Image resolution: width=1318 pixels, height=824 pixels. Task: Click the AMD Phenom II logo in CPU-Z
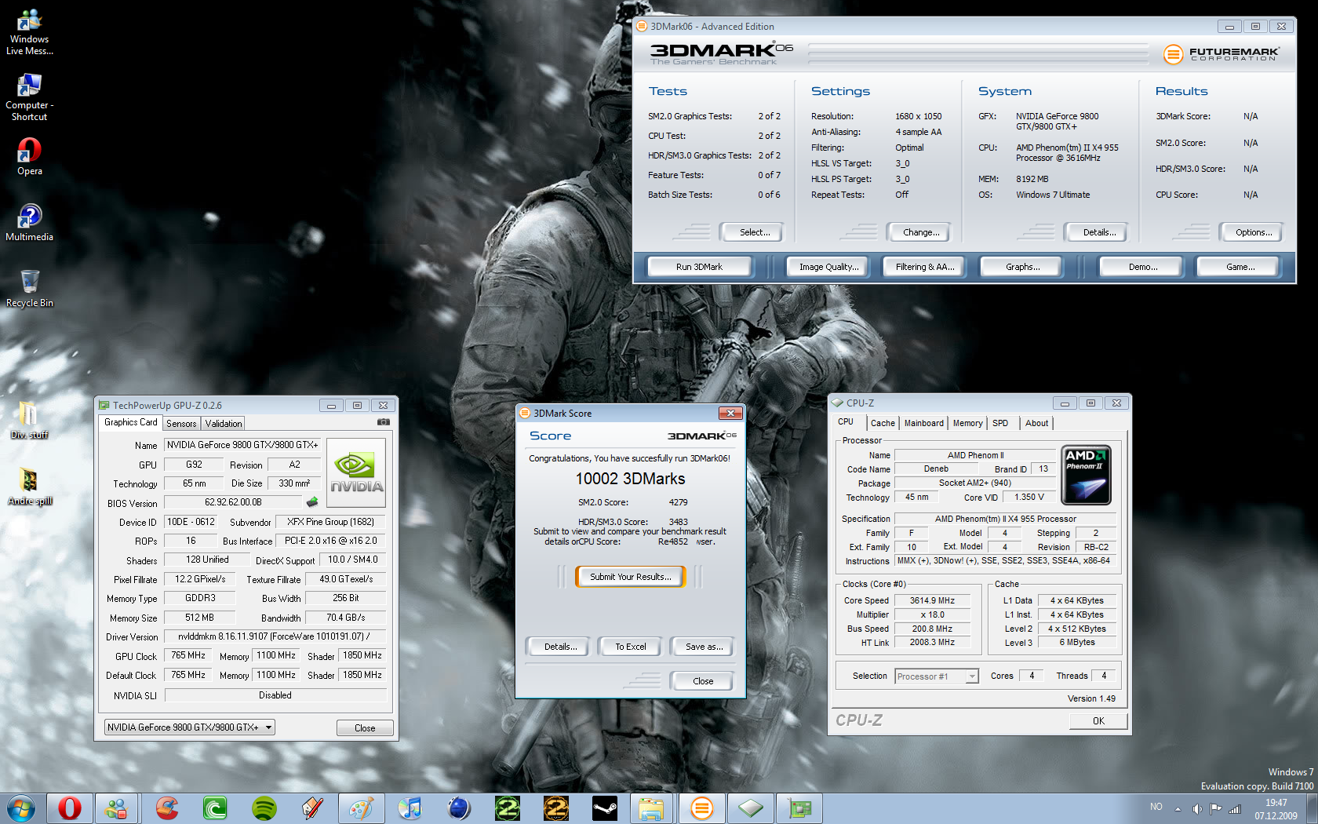coord(1086,476)
